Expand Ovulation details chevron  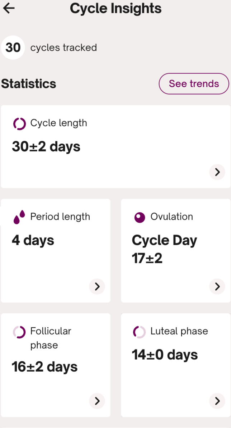pos(217,287)
